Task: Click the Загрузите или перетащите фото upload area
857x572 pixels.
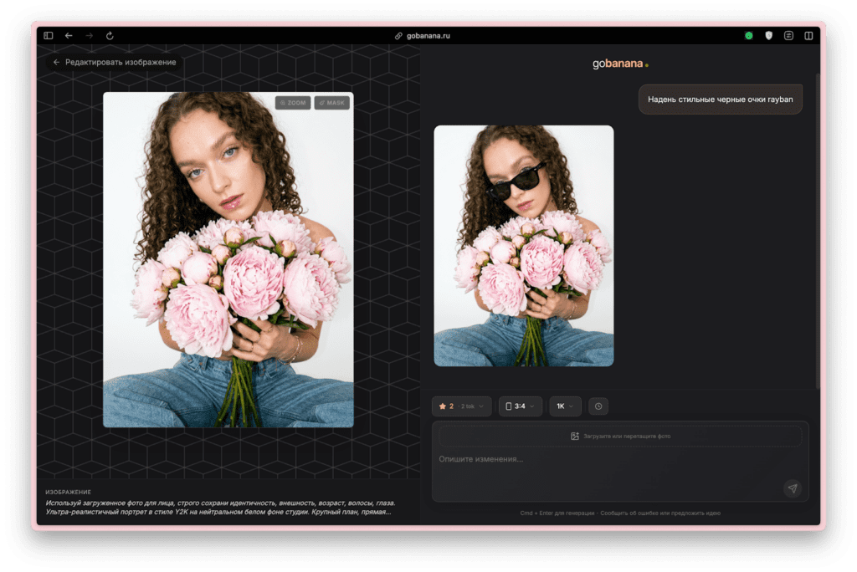Action: (620, 436)
